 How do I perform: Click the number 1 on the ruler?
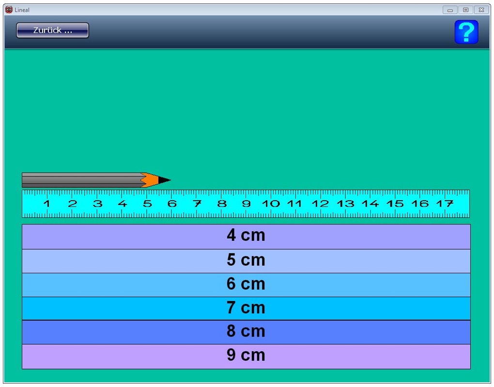coord(47,204)
